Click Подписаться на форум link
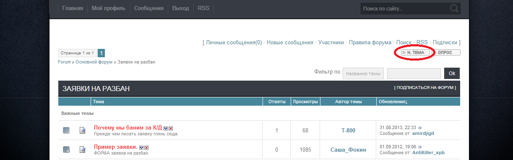Viewport: 513px width, 160px height. pos(425,88)
